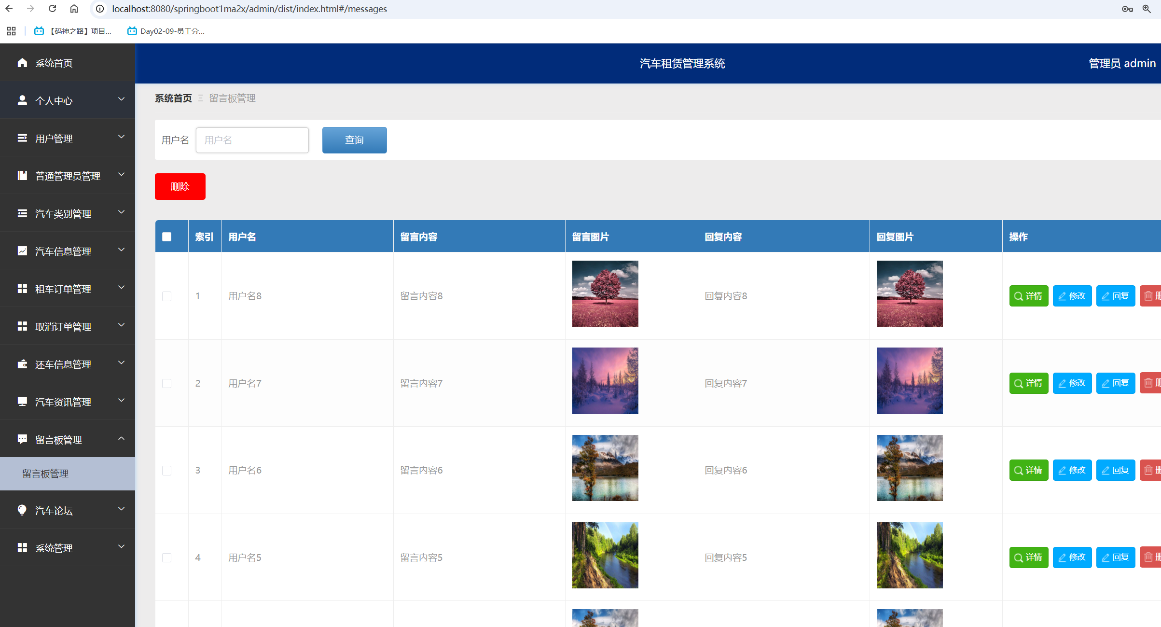The height and width of the screenshot is (627, 1161).
Task: Open the 【码神之路】项目 bookmark
Action: coord(73,31)
